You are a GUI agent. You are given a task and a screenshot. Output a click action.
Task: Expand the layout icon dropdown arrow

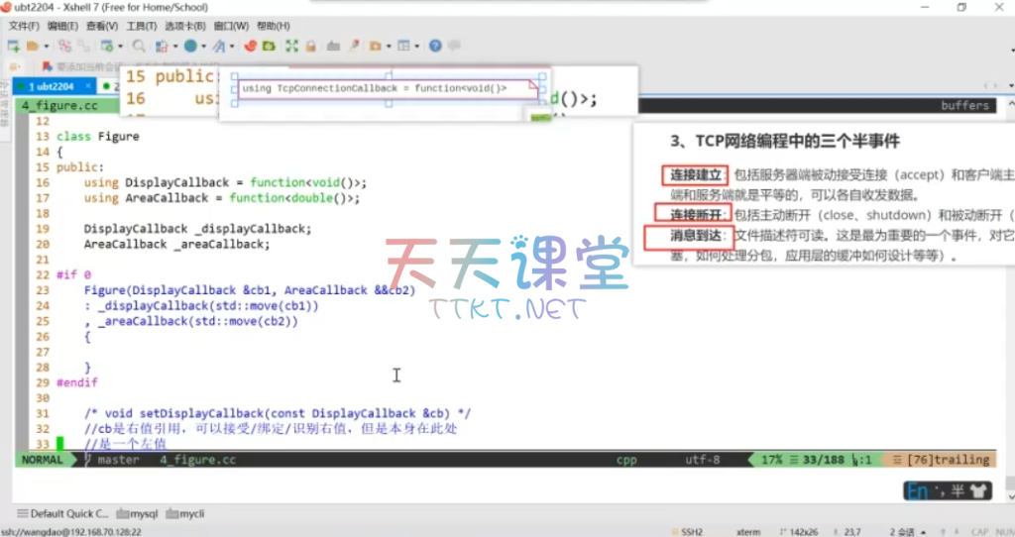(417, 47)
